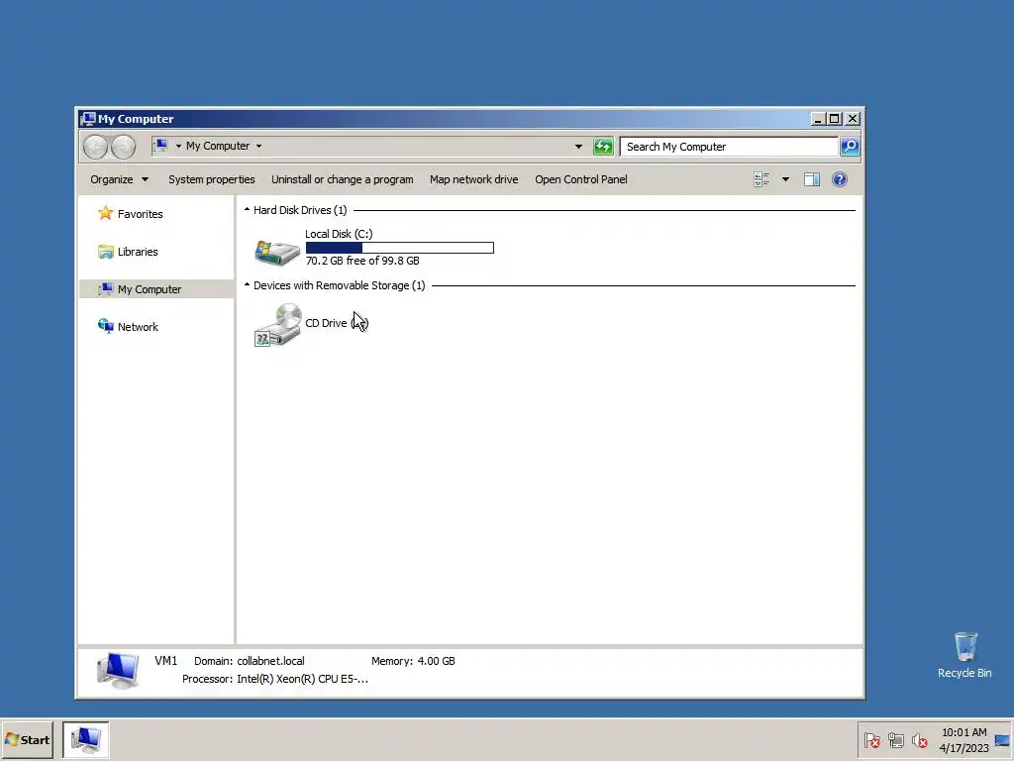Click Domain: collabnet.local text
This screenshot has height=761, width=1014.
tap(249, 661)
